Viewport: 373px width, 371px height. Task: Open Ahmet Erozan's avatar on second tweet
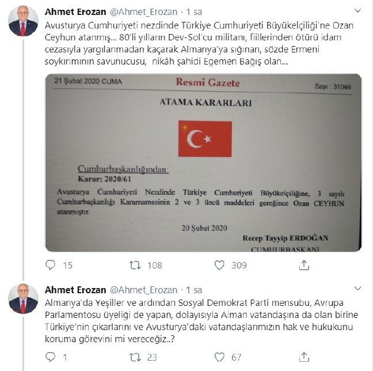[x=23, y=298]
